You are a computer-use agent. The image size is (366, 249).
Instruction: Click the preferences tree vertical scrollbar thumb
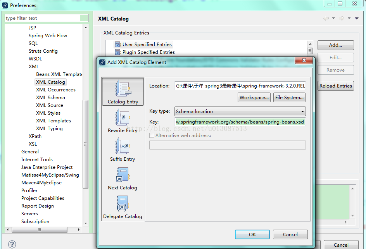tap(85, 144)
